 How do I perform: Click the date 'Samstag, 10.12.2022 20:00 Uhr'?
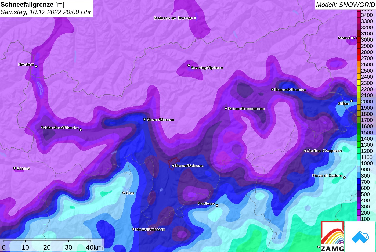point(46,12)
